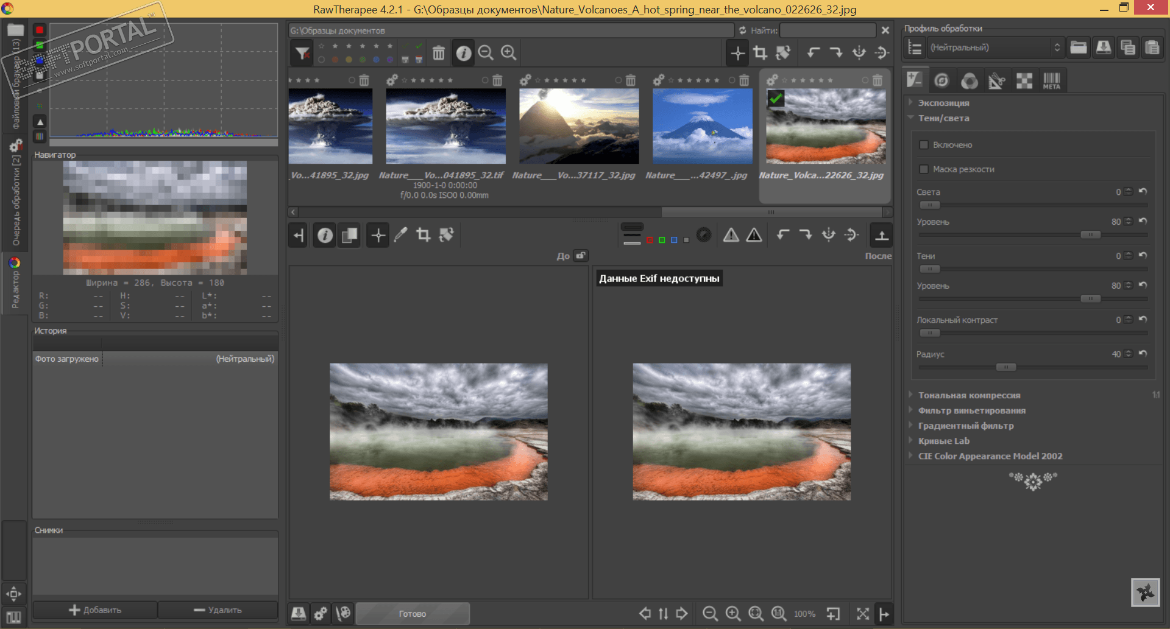Zoom out the editor preview
The image size is (1170, 629).
710,614
